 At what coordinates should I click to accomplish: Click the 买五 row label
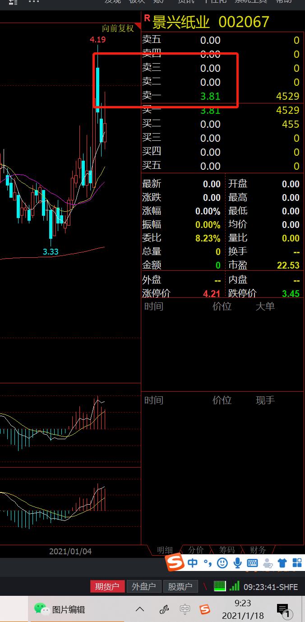(152, 166)
